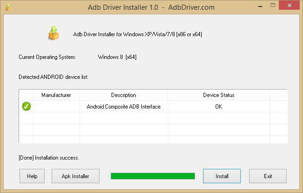Sort by Manufacturer column header
Viewport: 303px width, 193px height.
(x=56, y=95)
